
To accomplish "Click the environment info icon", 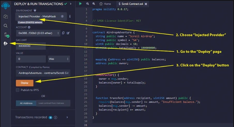I will 70,16.
